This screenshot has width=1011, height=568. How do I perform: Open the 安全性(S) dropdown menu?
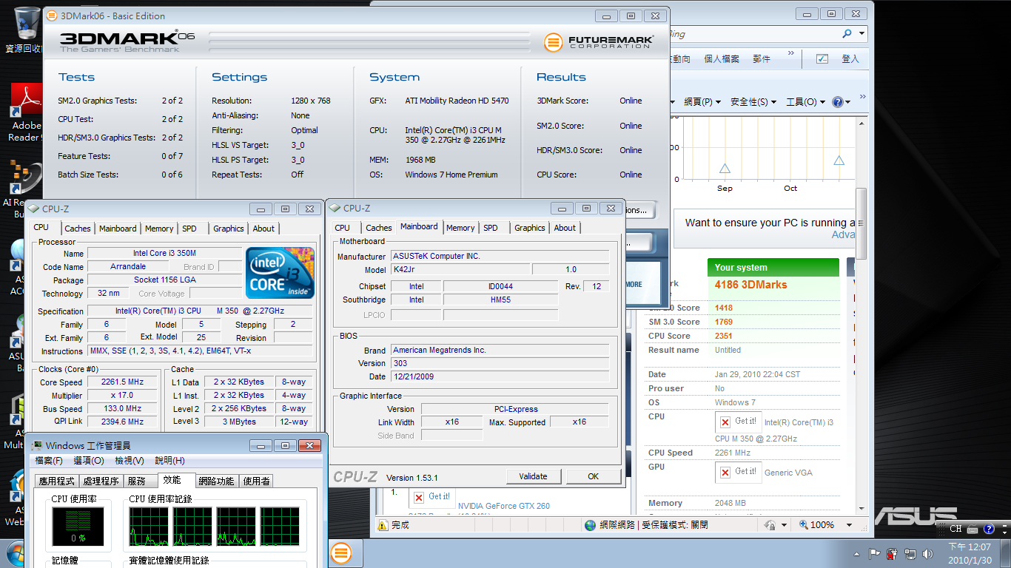(x=753, y=102)
